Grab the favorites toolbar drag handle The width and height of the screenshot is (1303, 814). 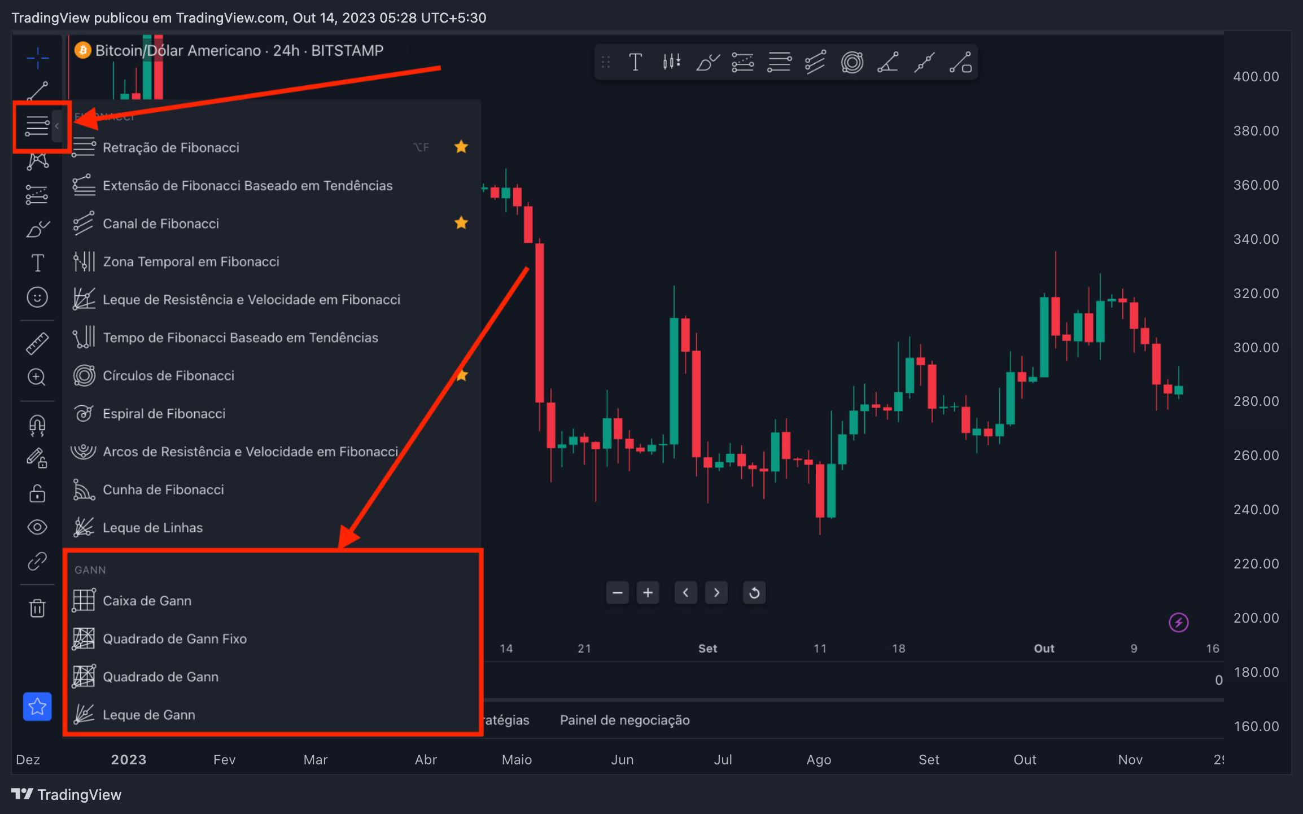606,62
